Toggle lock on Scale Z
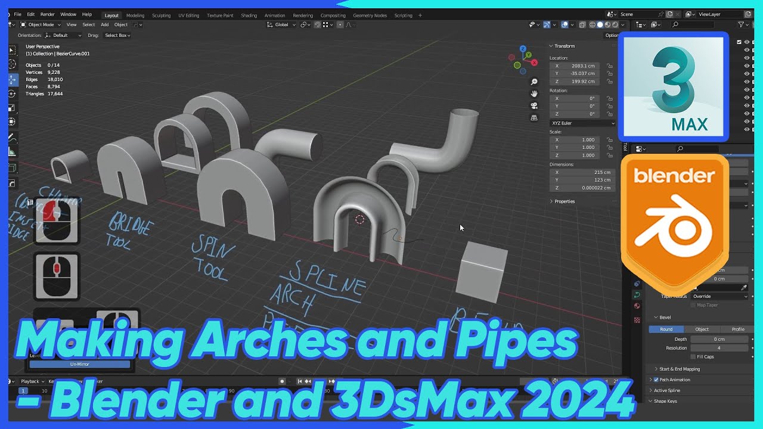Viewport: 763px width, 429px height. 609,155
